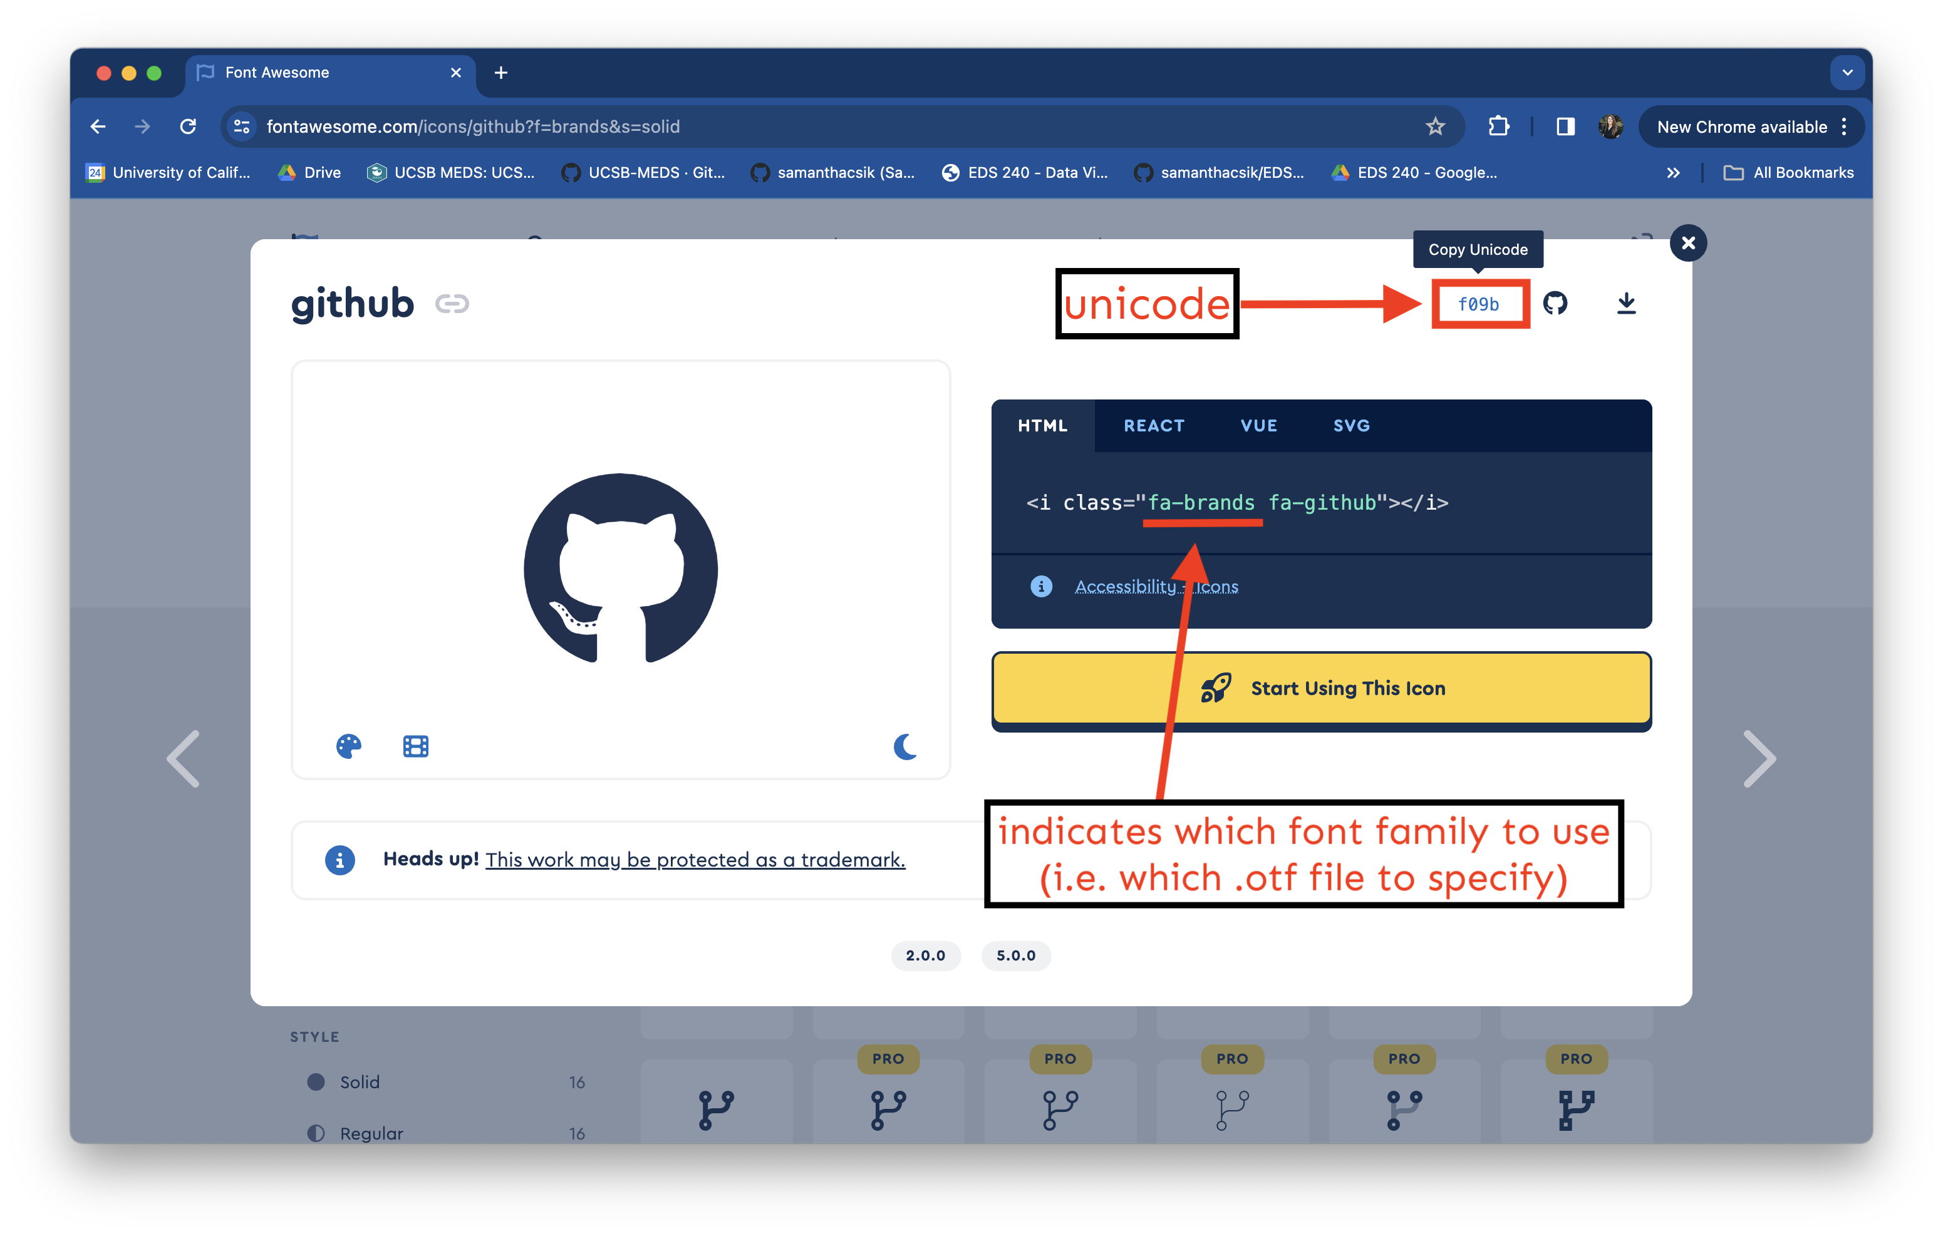Expand hidden bookmarks overflow chevron
The image size is (1943, 1236).
(x=1672, y=173)
